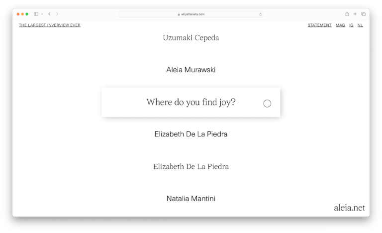Open the MAG menu link

pos(340,25)
